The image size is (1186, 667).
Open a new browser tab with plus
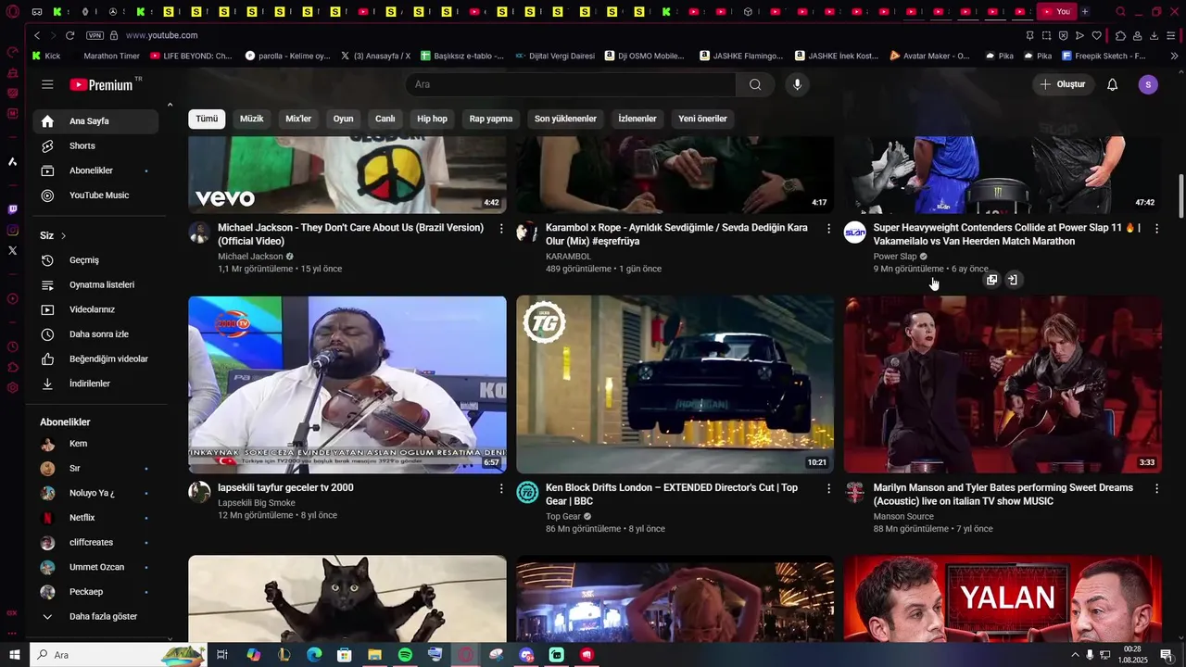tap(1085, 12)
